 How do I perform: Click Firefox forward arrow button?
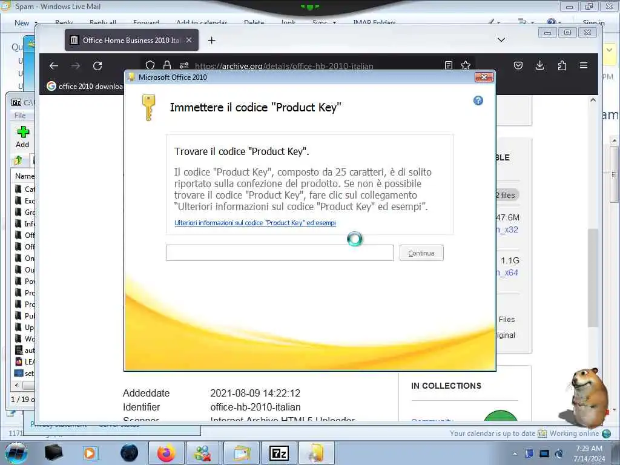click(76, 65)
